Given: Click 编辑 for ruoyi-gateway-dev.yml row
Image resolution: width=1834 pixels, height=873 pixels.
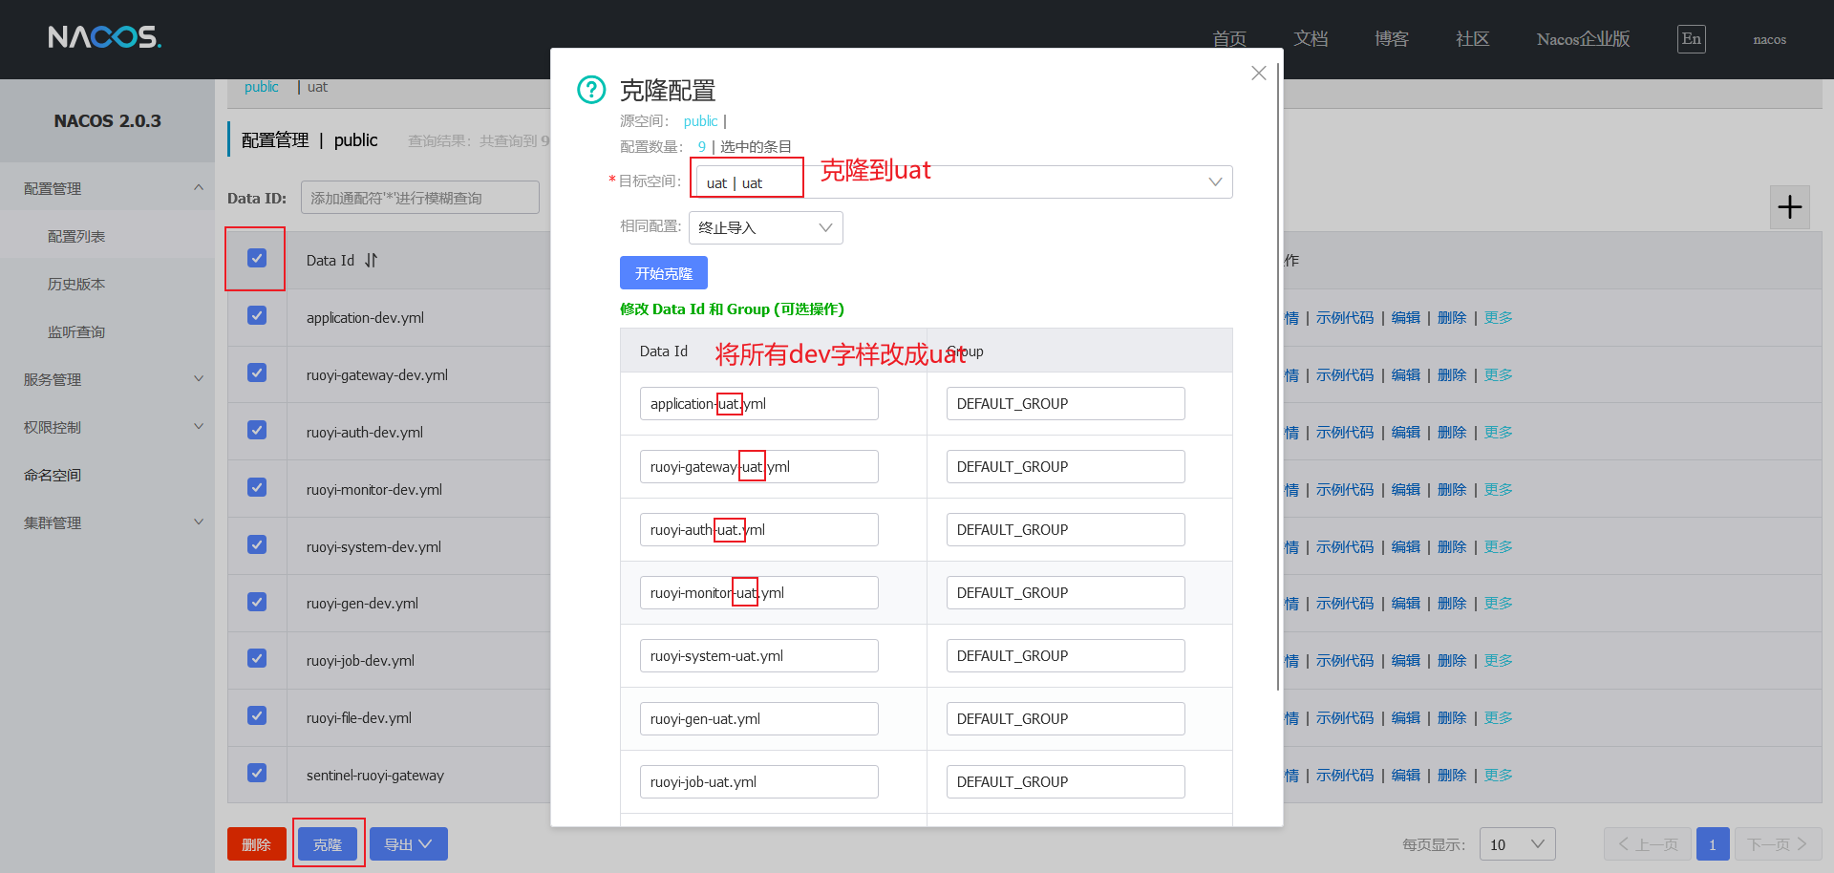Looking at the screenshot, I should [1406, 375].
